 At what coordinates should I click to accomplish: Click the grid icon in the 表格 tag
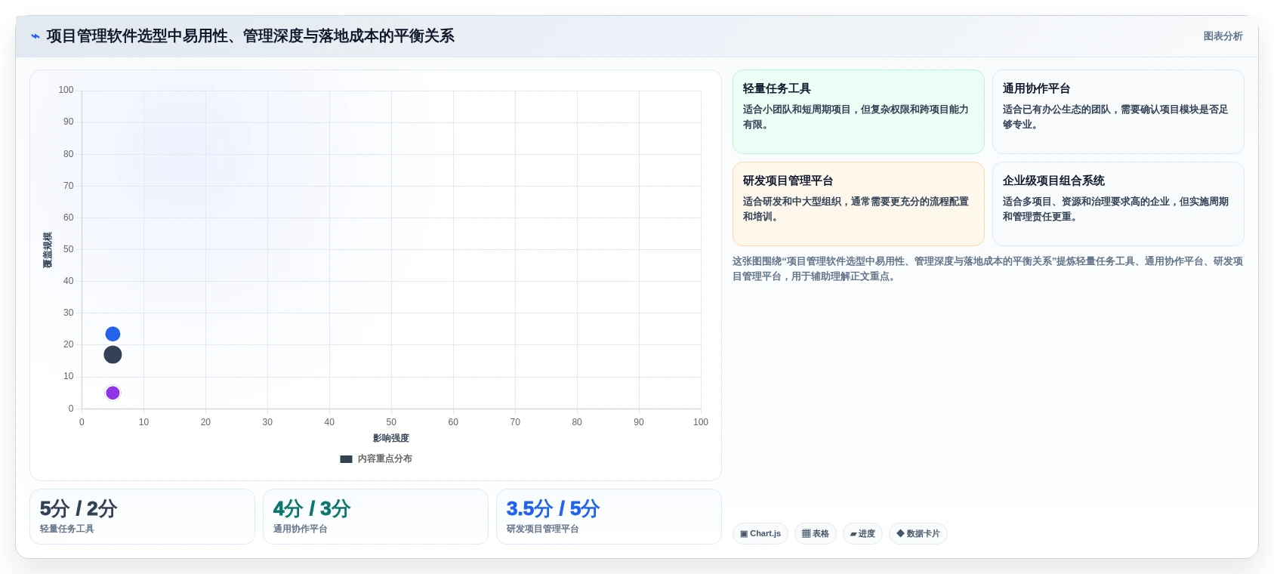806,534
